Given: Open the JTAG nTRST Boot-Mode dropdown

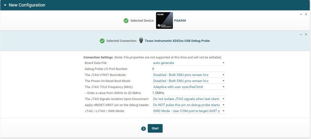Looking at the screenshot, I should point(188,75).
